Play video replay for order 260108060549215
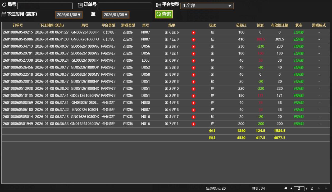The width and height of the screenshot is (332, 192). click(193, 33)
